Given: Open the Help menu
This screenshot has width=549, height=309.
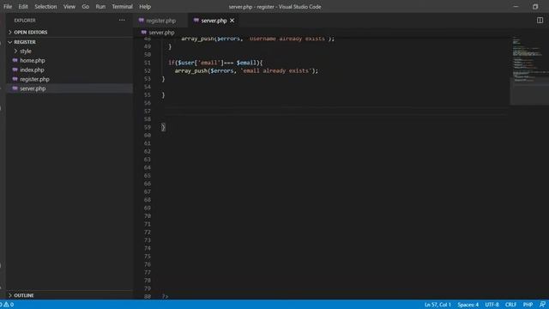Looking at the screenshot, I should coord(145,7).
